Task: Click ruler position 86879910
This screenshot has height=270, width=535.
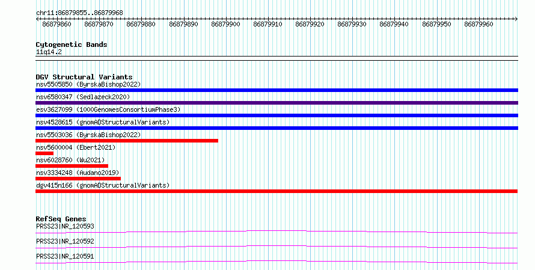Action: [x=268, y=24]
